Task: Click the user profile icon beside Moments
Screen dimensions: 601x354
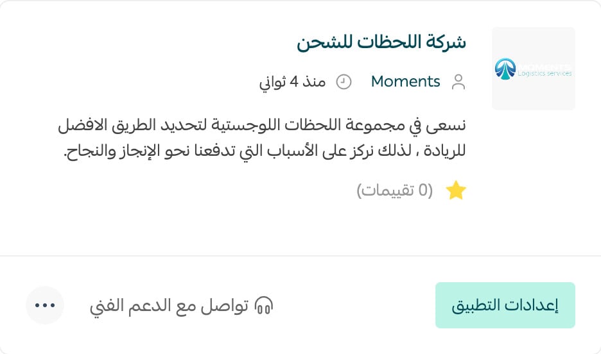Action: [458, 82]
